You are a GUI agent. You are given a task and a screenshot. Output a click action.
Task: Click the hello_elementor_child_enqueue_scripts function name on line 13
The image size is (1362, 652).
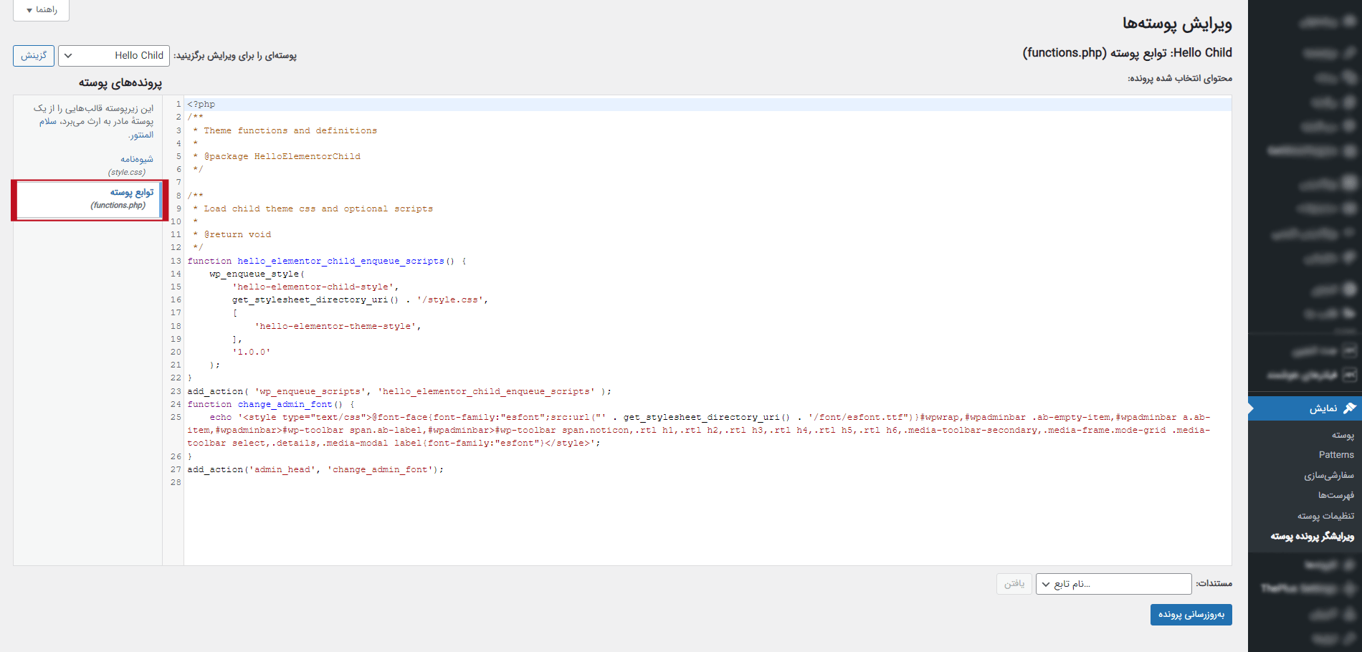point(340,262)
